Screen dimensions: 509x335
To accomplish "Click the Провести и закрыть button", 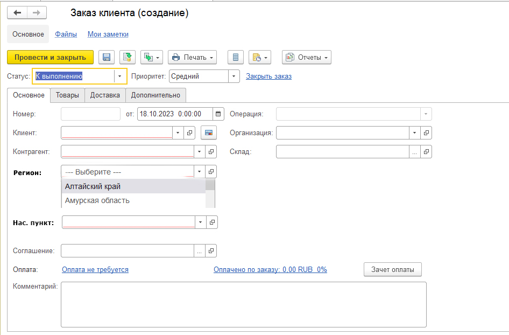I will click(x=50, y=58).
